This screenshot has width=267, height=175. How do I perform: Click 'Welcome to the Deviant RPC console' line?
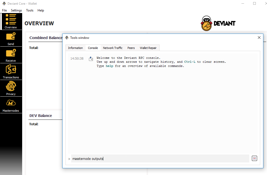129,58
